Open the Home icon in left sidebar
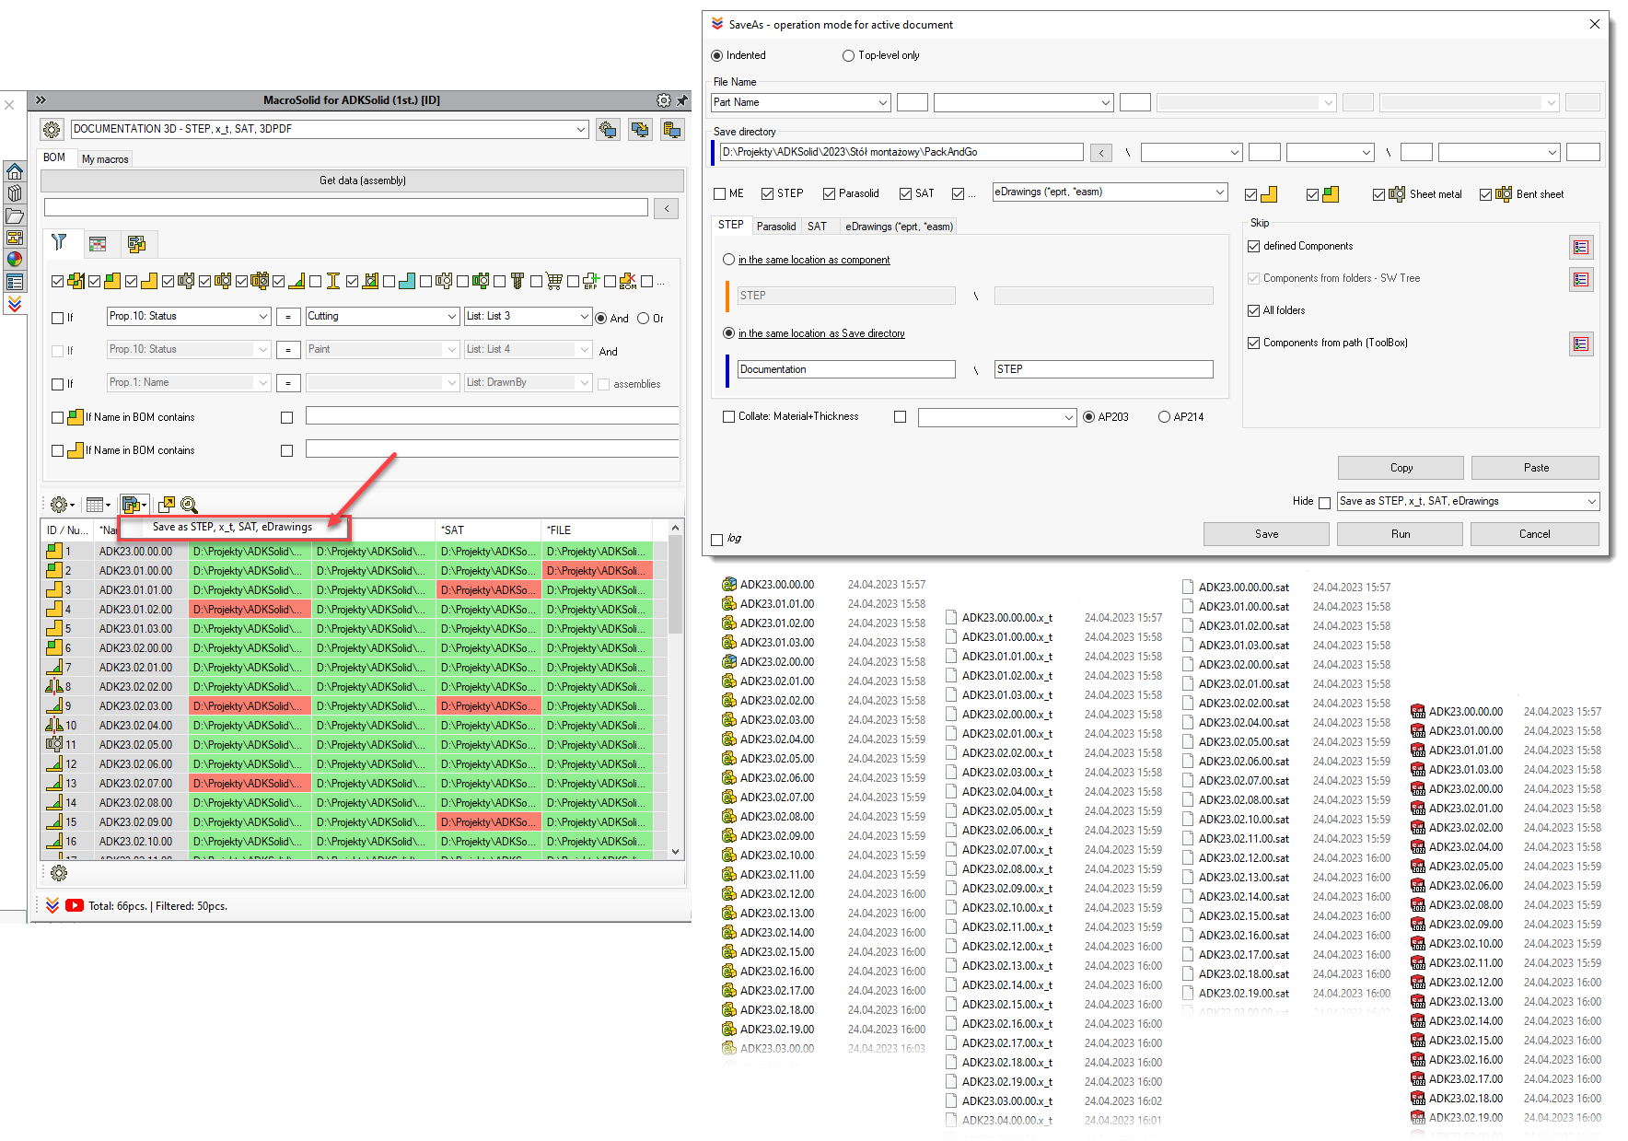 point(15,172)
